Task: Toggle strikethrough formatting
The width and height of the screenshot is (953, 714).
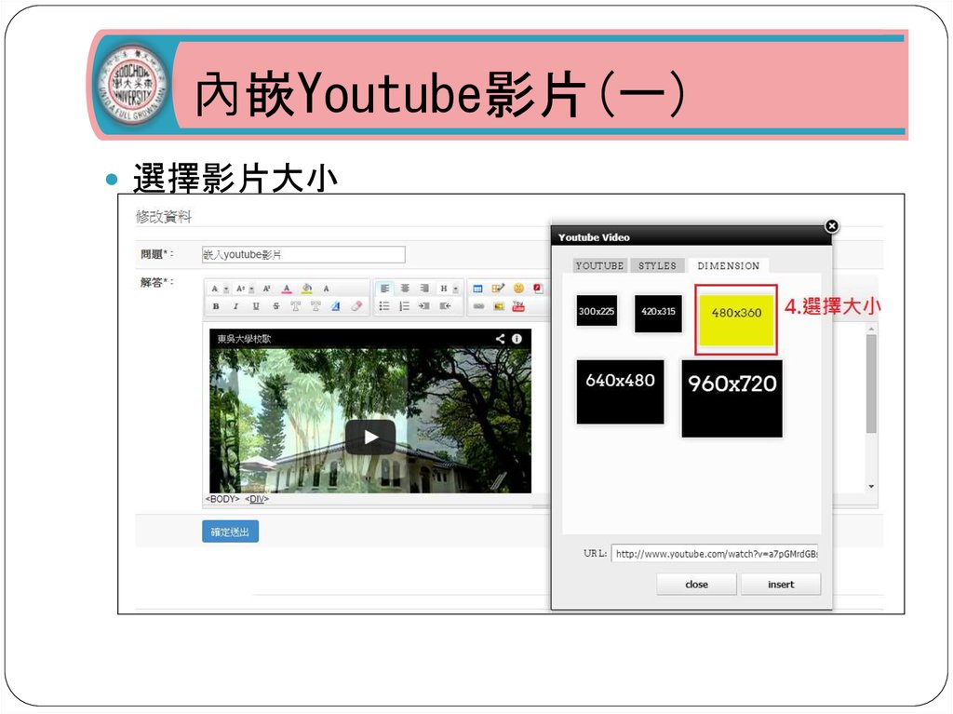Action: click(275, 306)
